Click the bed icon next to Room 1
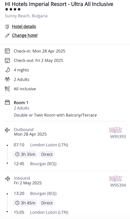The height and width of the screenshot is (219, 130). pyautogui.click(x=7, y=102)
